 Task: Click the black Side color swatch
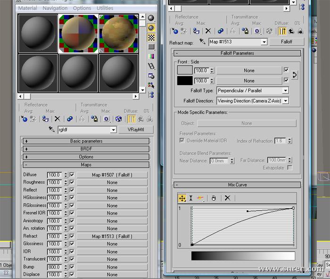tap(185, 80)
